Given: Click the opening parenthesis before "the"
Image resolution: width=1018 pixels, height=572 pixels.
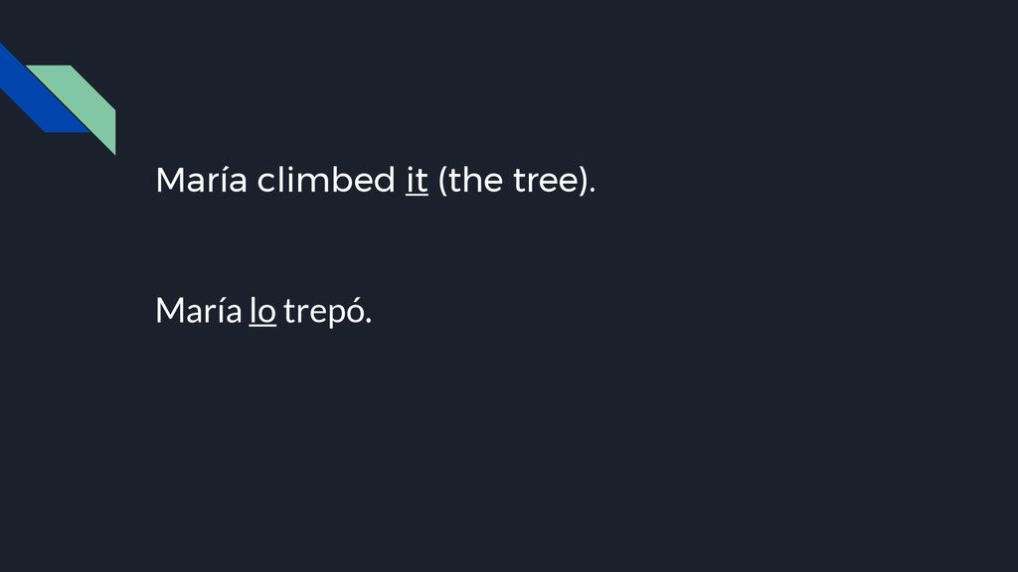Looking at the screenshot, I should click(x=442, y=181).
